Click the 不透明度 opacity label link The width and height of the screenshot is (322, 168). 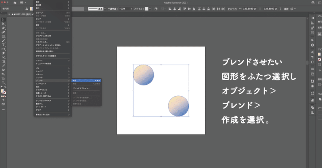112,9
